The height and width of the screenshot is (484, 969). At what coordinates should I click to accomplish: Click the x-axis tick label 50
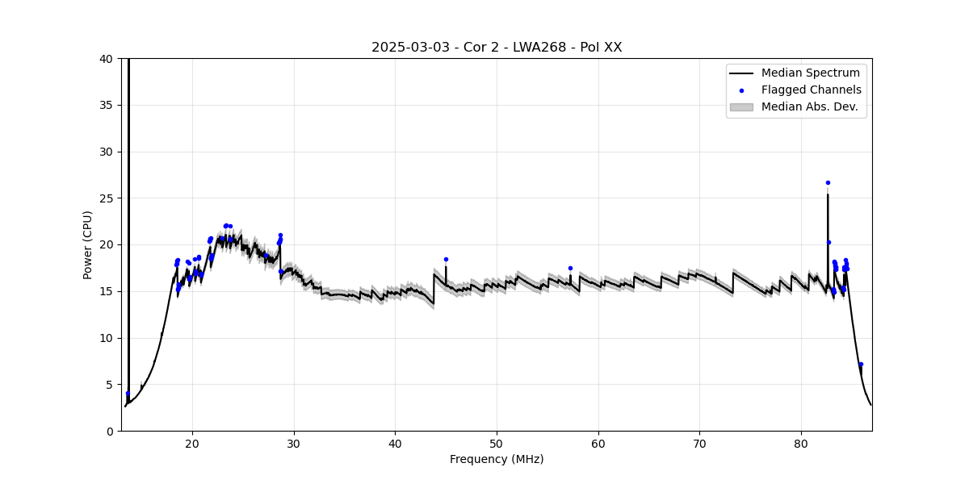coord(497,443)
